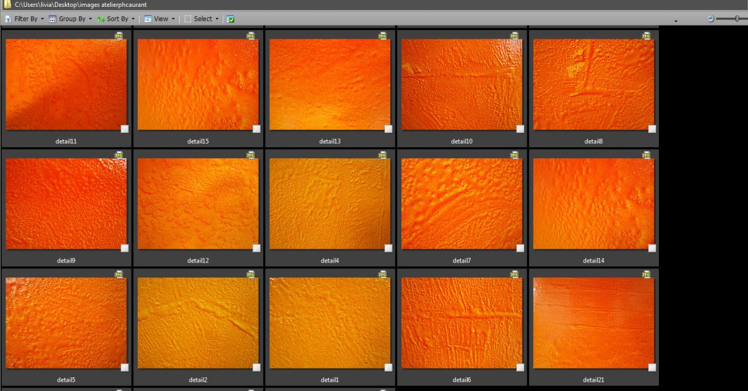Click the detail13 file name label
This screenshot has width=748, height=391.
(330, 142)
